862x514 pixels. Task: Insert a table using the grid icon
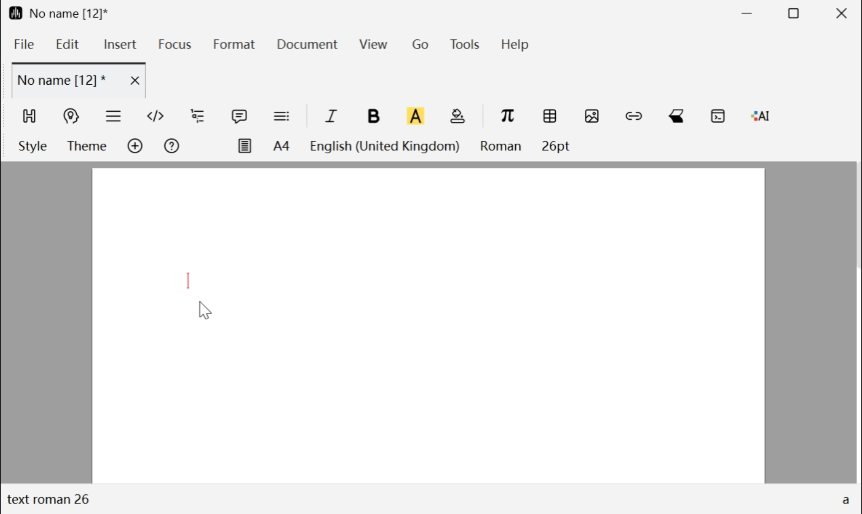pyautogui.click(x=550, y=116)
